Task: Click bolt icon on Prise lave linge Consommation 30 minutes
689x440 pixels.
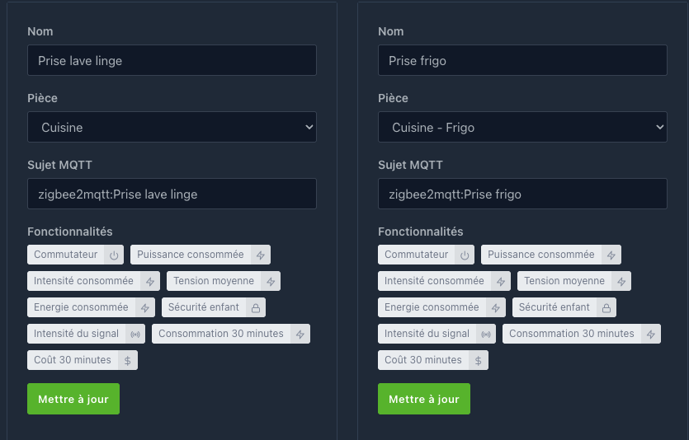Action: [x=300, y=335]
